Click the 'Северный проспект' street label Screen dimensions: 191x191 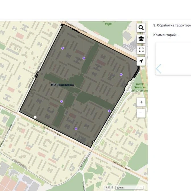click(x=76, y=27)
